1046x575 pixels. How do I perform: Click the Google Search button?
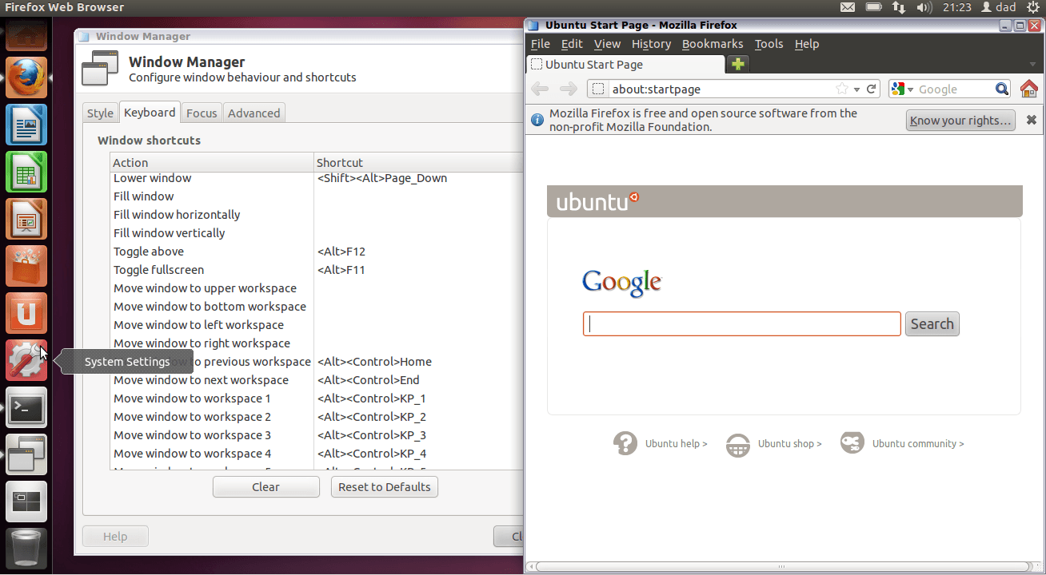932,323
